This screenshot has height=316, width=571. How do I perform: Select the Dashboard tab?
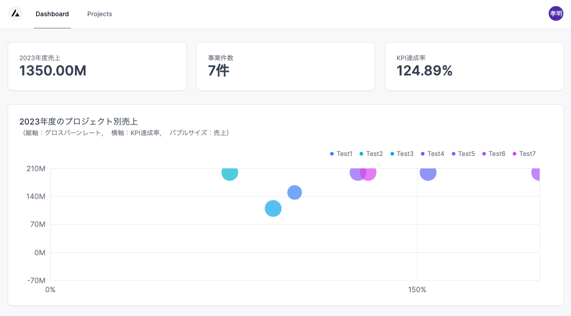coord(52,14)
